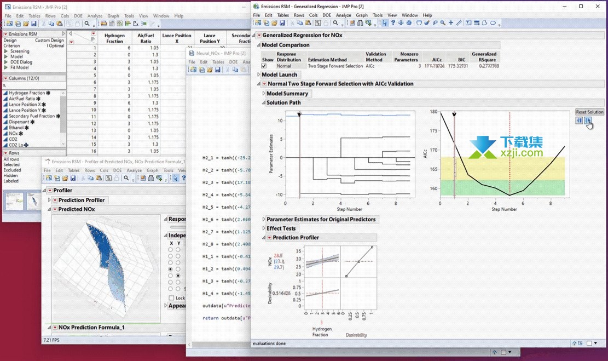Step solution path forward with right arrow button
The image size is (608, 361).
pyautogui.click(x=587, y=121)
